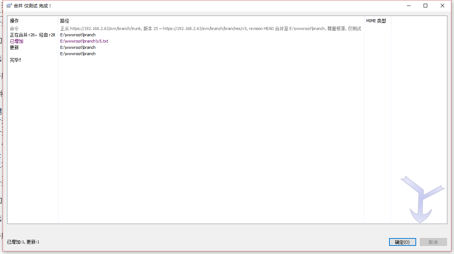Click the status text 已增加:1, 更新:1
The image size is (454, 254).
point(23,242)
